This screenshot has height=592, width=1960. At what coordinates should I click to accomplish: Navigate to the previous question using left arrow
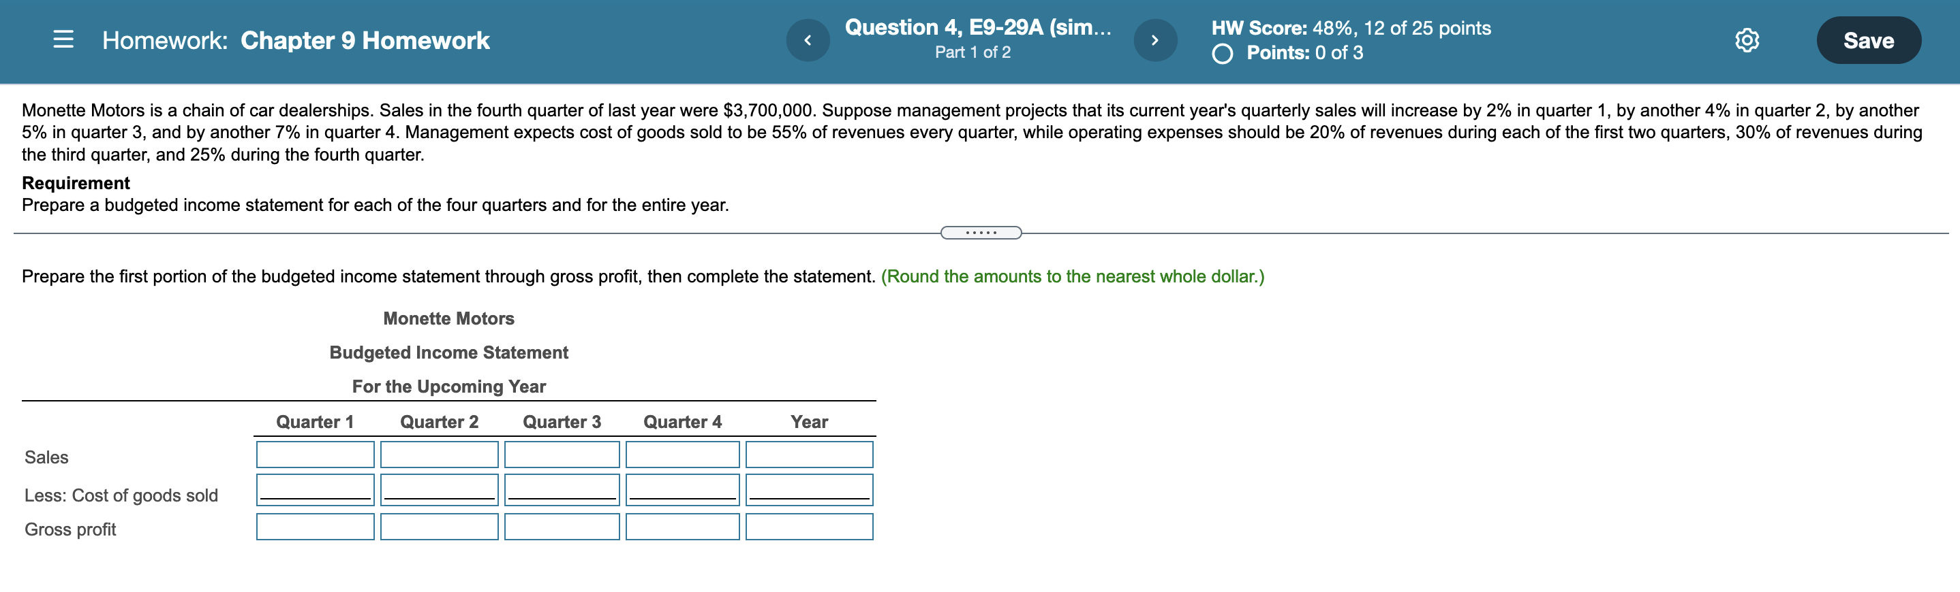[x=808, y=40]
